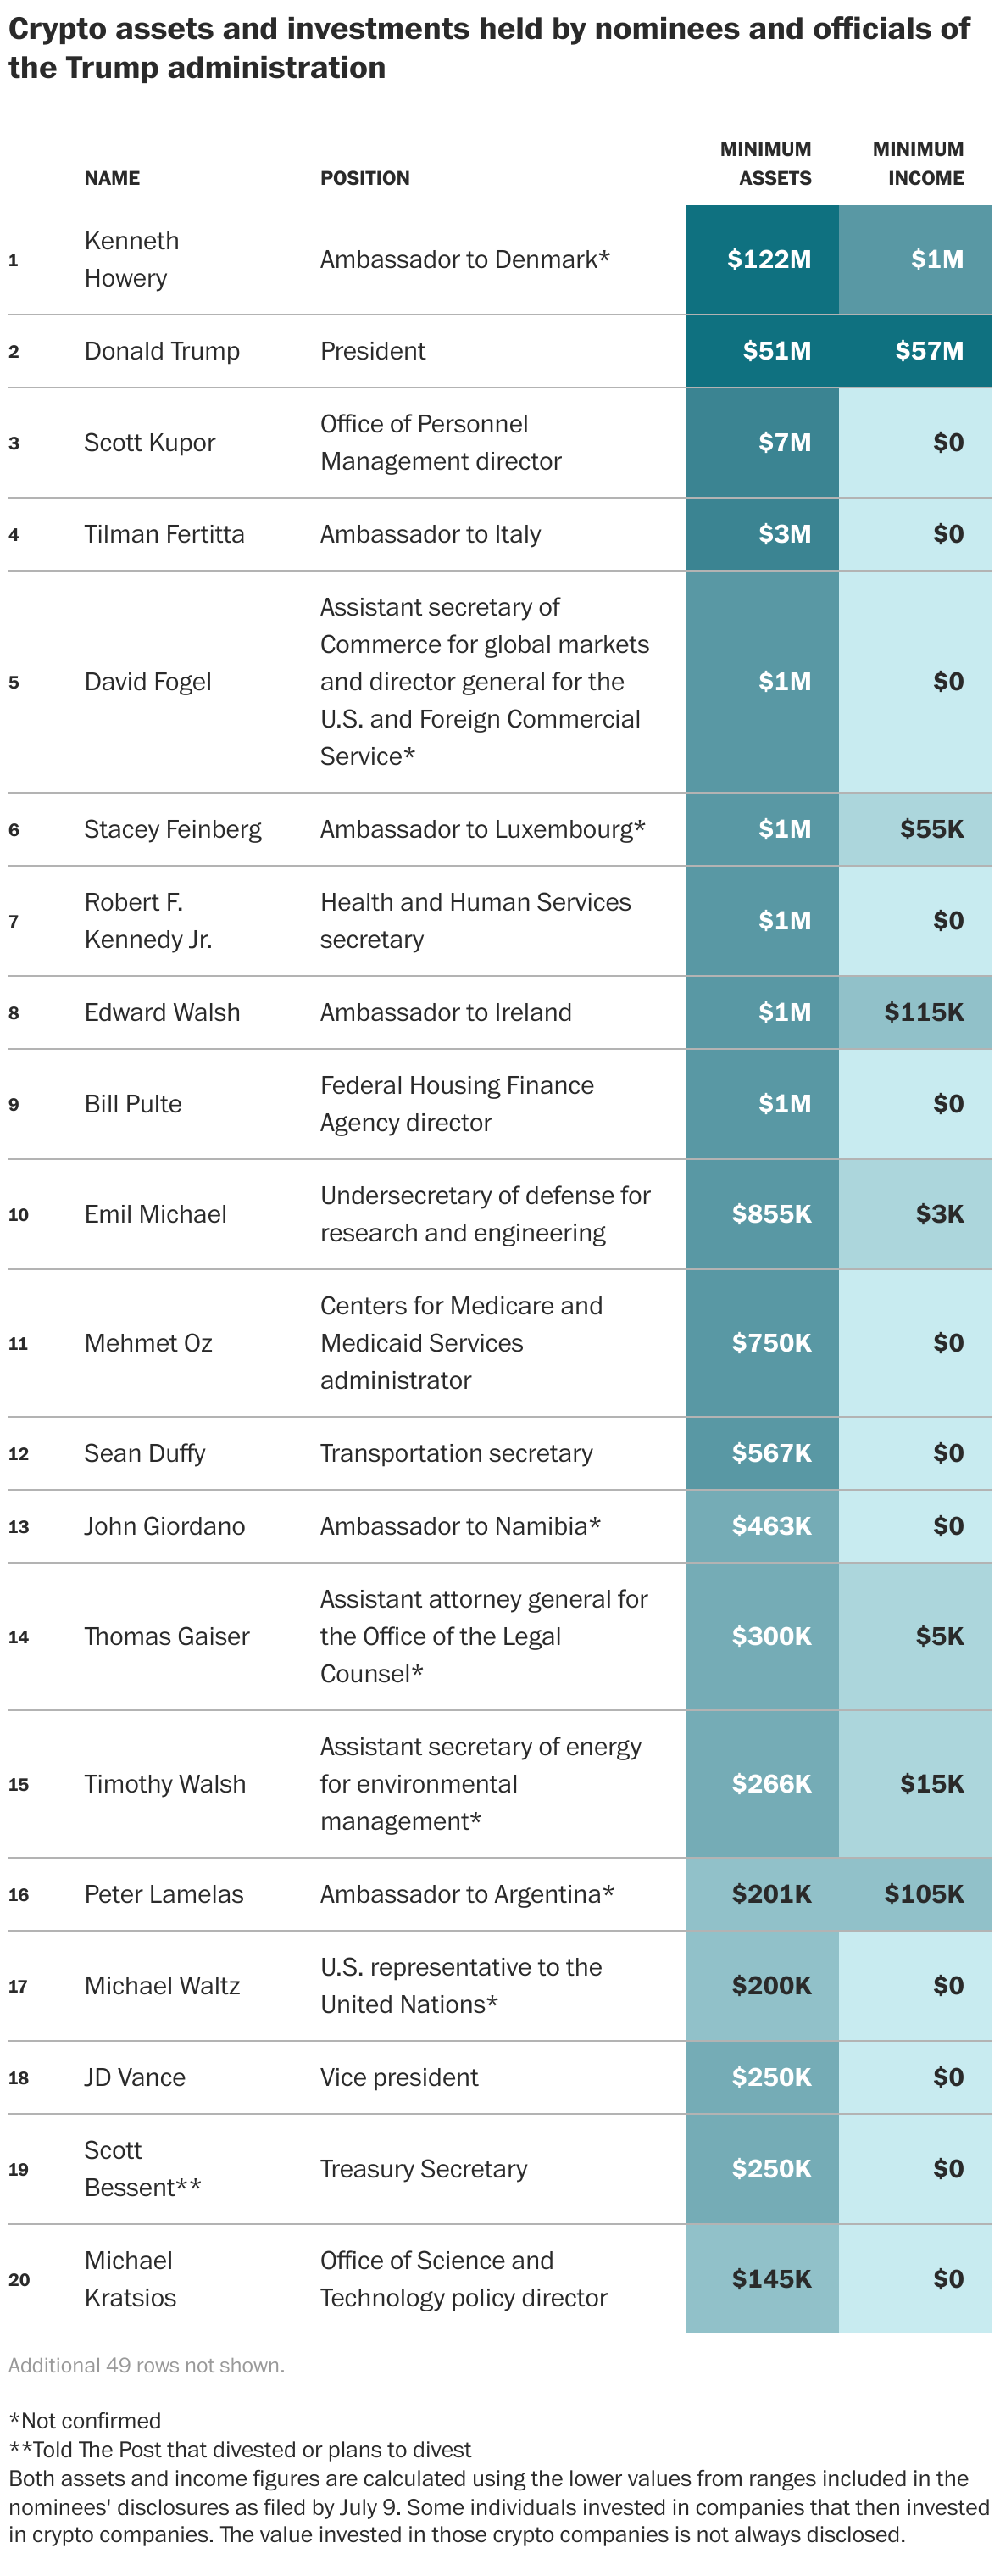Click the Transportation secretary position text
The height and width of the screenshot is (2576, 1000).
click(457, 1453)
